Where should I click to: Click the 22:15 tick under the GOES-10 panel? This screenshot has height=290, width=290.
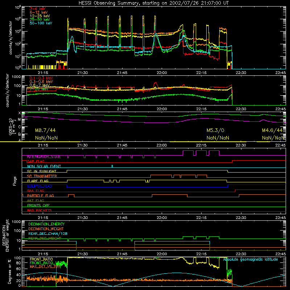(x=201, y=145)
